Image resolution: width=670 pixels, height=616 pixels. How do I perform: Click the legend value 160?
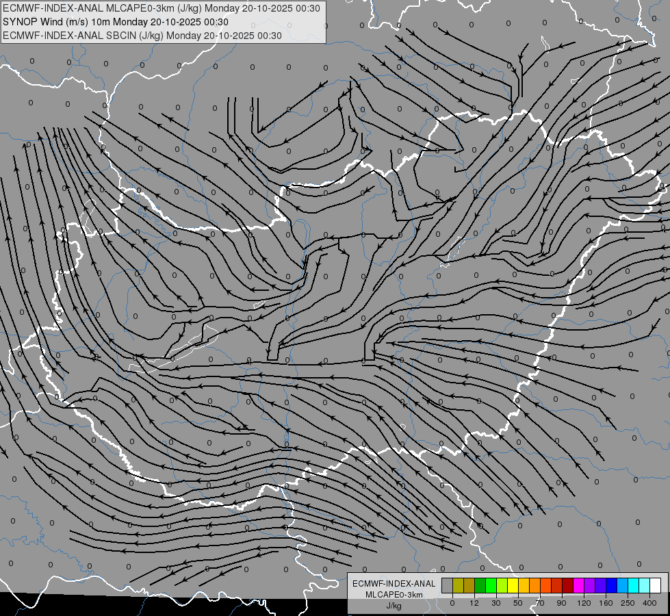[x=606, y=603]
